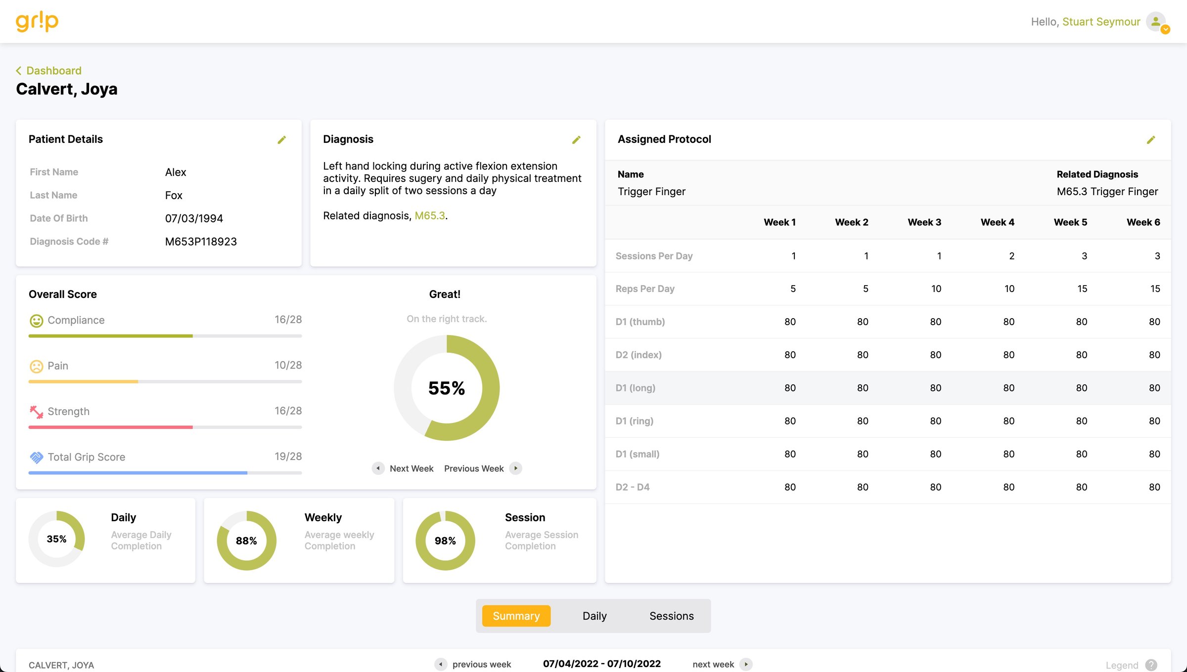Open the M65.3 diagnosis link
Viewport: 1187px width, 672px height.
click(x=429, y=215)
